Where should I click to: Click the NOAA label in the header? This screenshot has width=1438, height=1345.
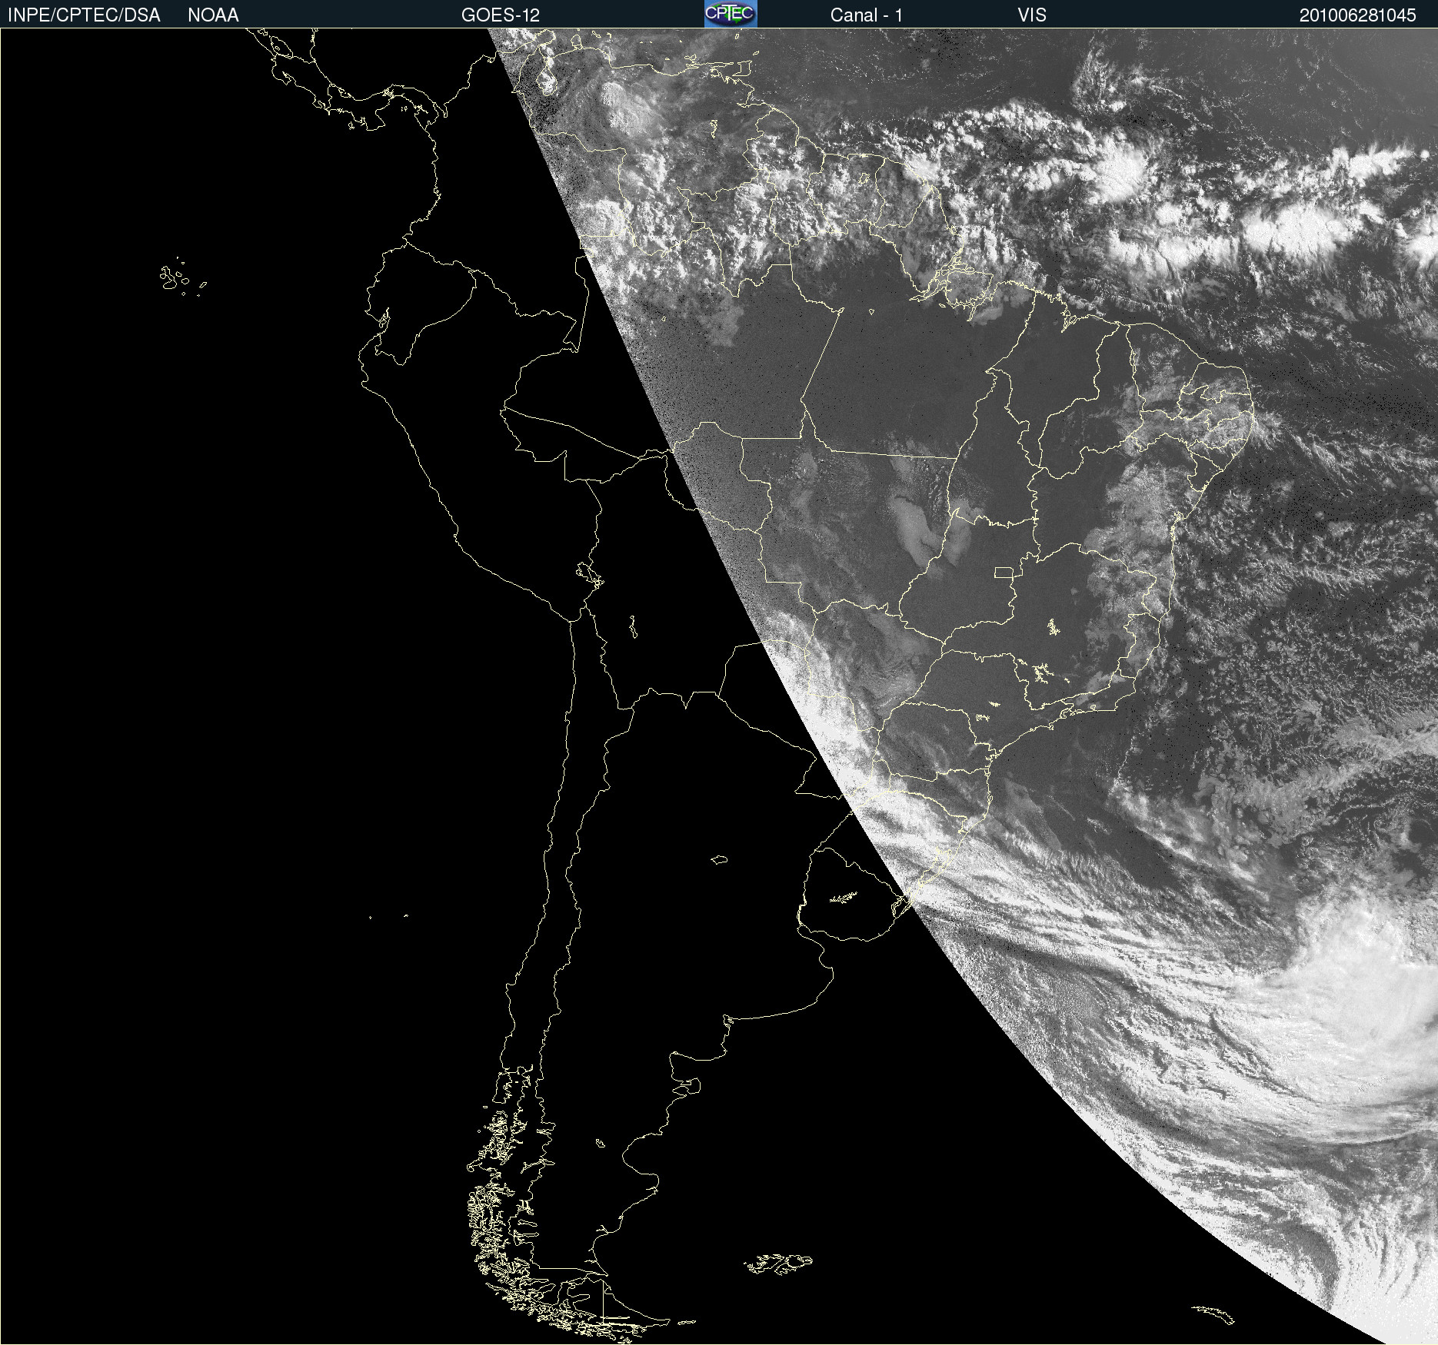click(x=213, y=15)
